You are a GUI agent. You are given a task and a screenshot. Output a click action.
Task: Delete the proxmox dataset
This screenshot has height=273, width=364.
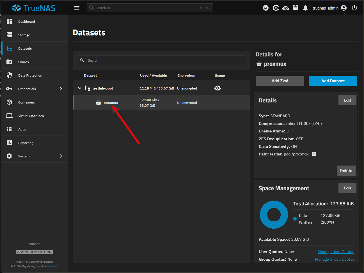pyautogui.click(x=346, y=171)
